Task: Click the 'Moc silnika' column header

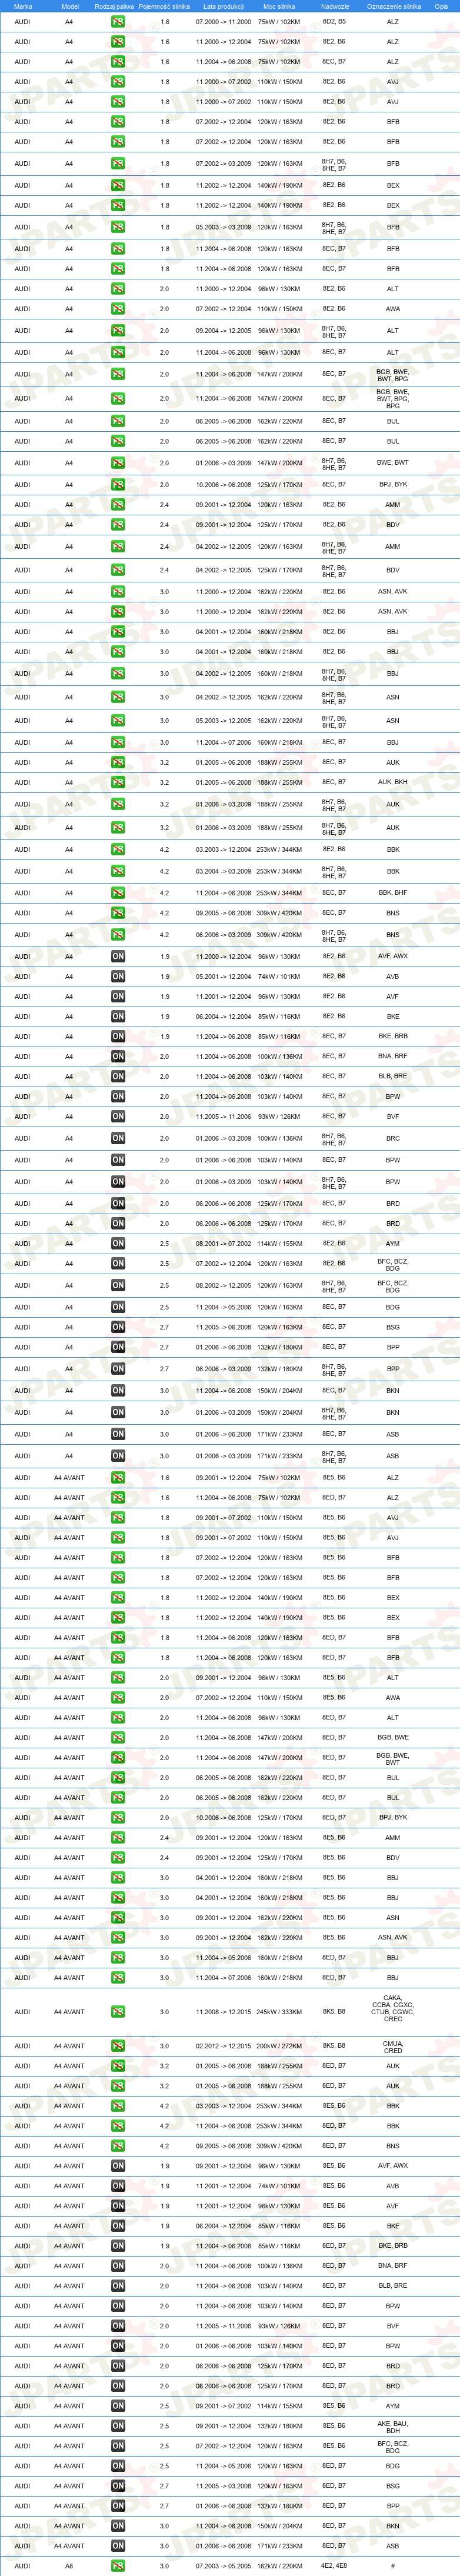Action: tap(279, 6)
